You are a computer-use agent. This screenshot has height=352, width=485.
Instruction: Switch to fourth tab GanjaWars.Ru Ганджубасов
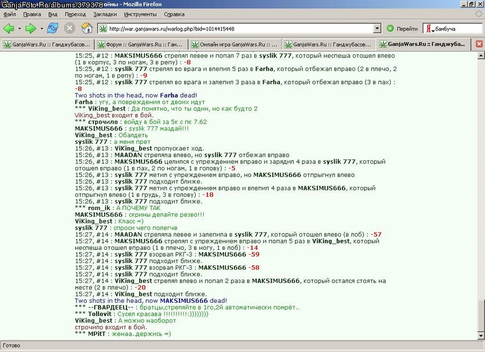click(x=329, y=44)
